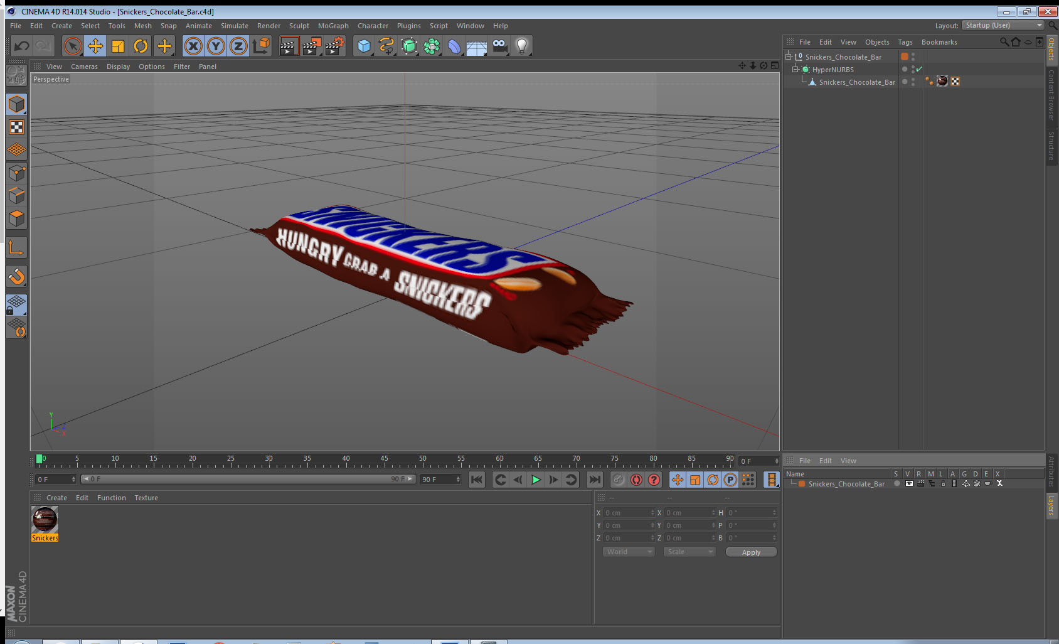Viewport: 1059px width, 644px height.
Task: Collapse the HyperNURBS tree node
Action: click(x=795, y=69)
